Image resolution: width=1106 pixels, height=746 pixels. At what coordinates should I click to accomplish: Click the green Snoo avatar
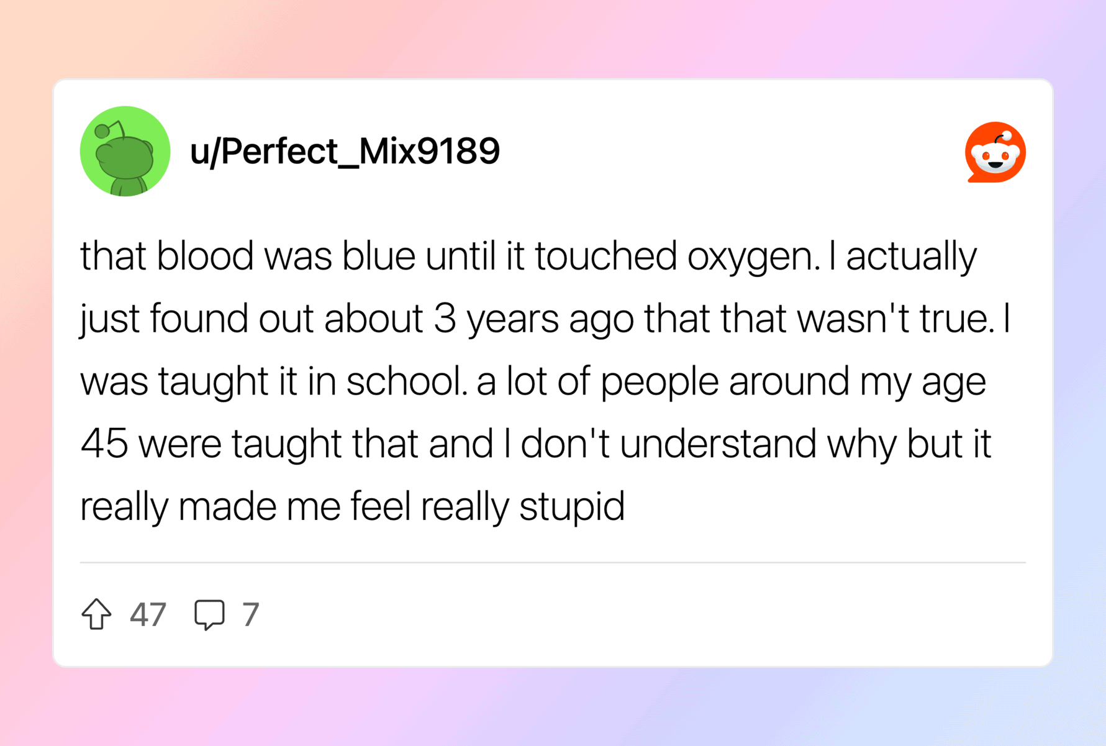[125, 151]
